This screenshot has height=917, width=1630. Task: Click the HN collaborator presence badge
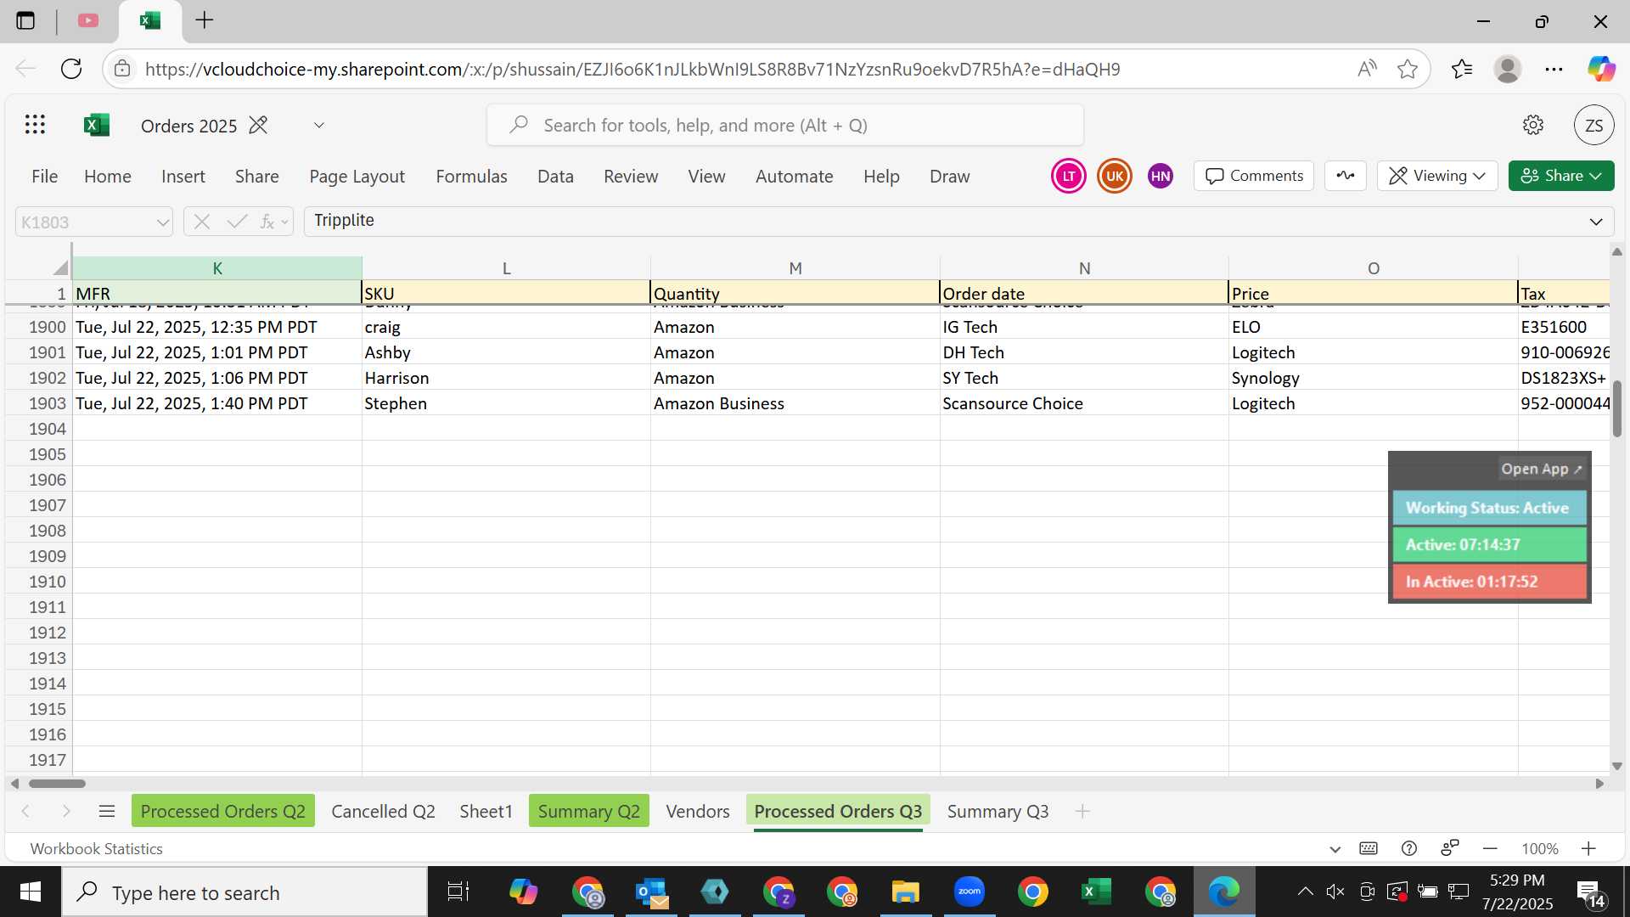pyautogui.click(x=1161, y=177)
